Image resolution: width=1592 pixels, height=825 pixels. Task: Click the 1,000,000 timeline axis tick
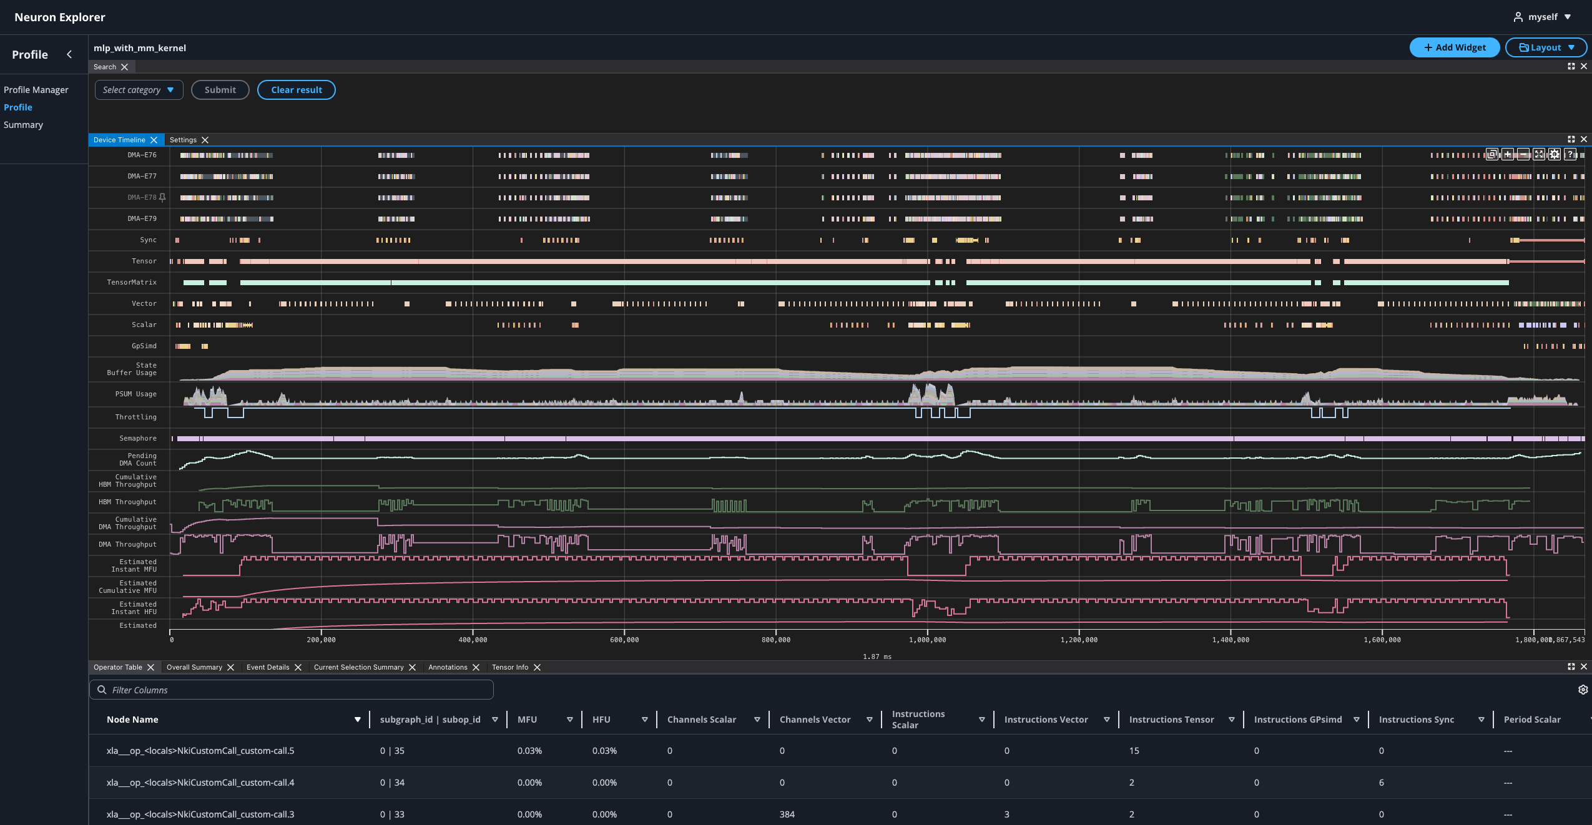(927, 640)
